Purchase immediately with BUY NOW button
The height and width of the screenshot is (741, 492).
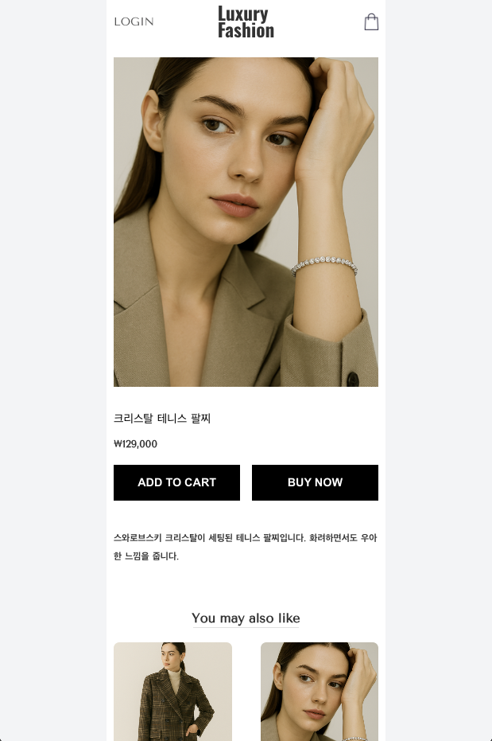pos(315,482)
